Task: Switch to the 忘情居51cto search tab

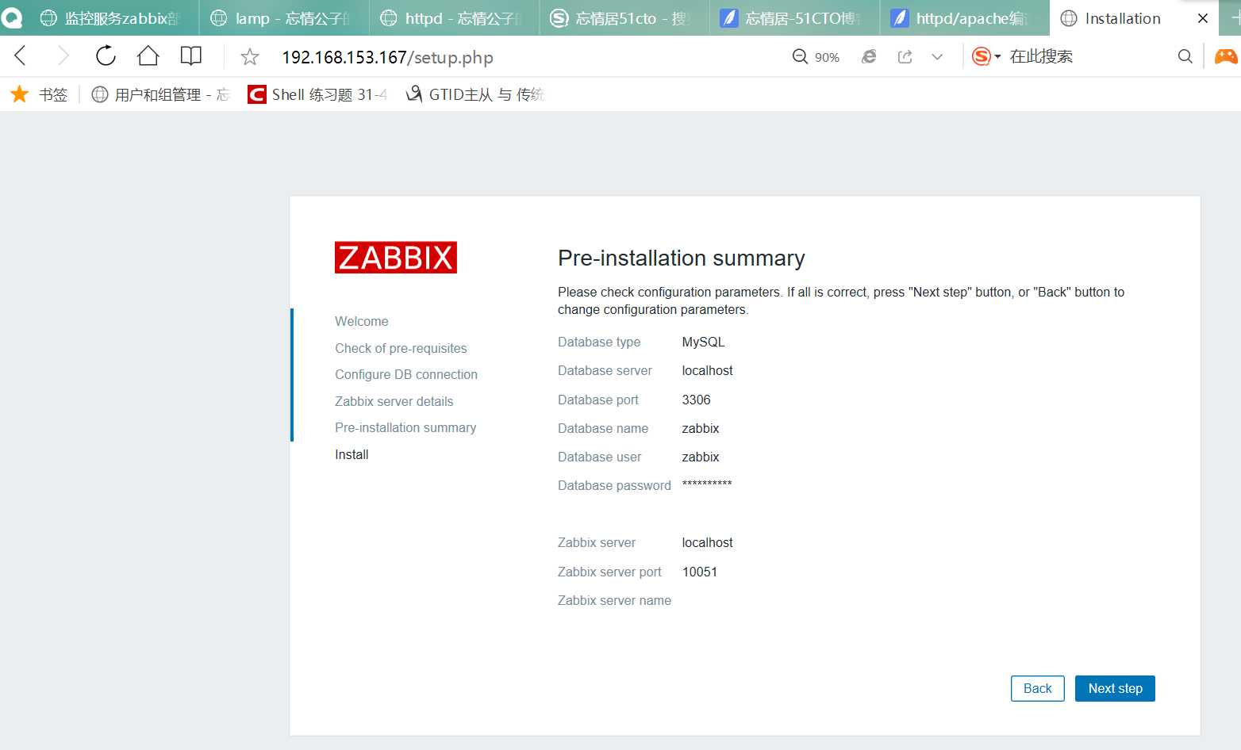Action: 624,18
